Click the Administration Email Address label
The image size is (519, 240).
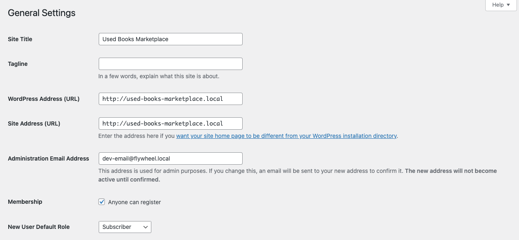click(x=49, y=158)
